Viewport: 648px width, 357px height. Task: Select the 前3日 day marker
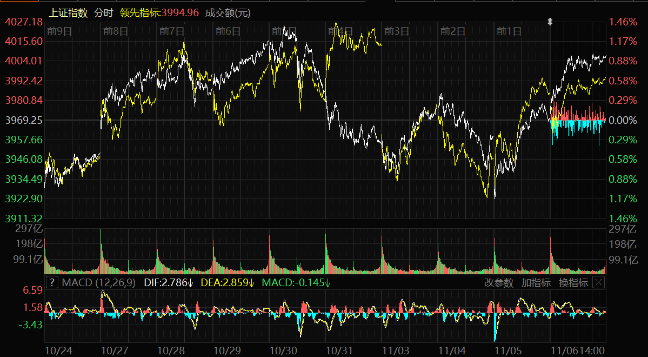click(x=396, y=31)
